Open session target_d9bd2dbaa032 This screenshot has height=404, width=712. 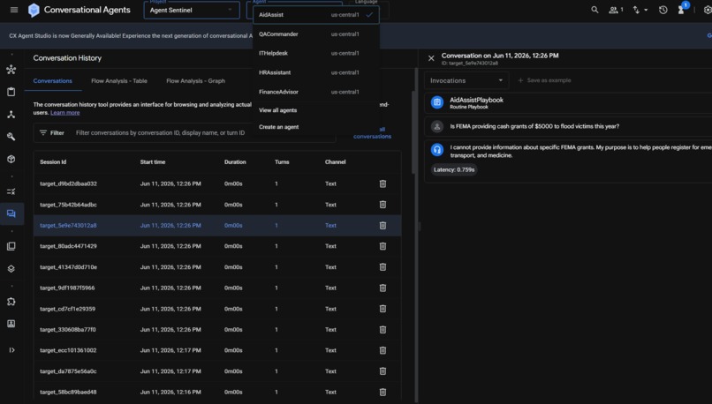(x=68, y=183)
